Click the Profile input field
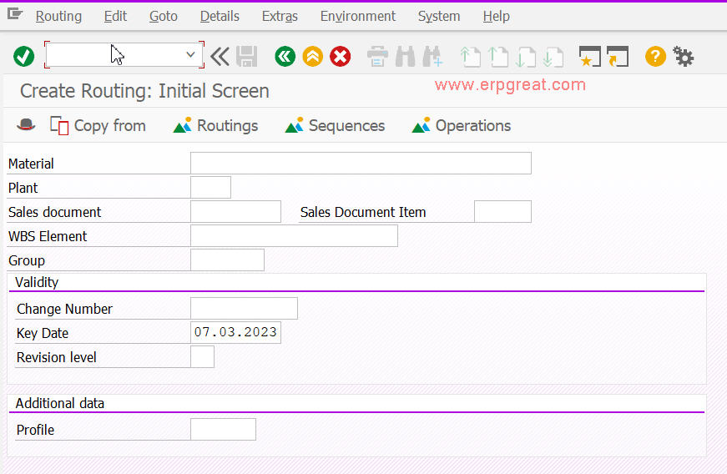The height and width of the screenshot is (474, 727). [x=223, y=429]
